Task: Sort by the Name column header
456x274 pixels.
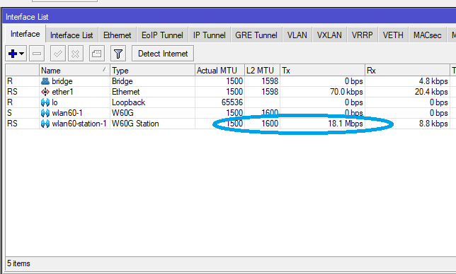Action: (74, 71)
